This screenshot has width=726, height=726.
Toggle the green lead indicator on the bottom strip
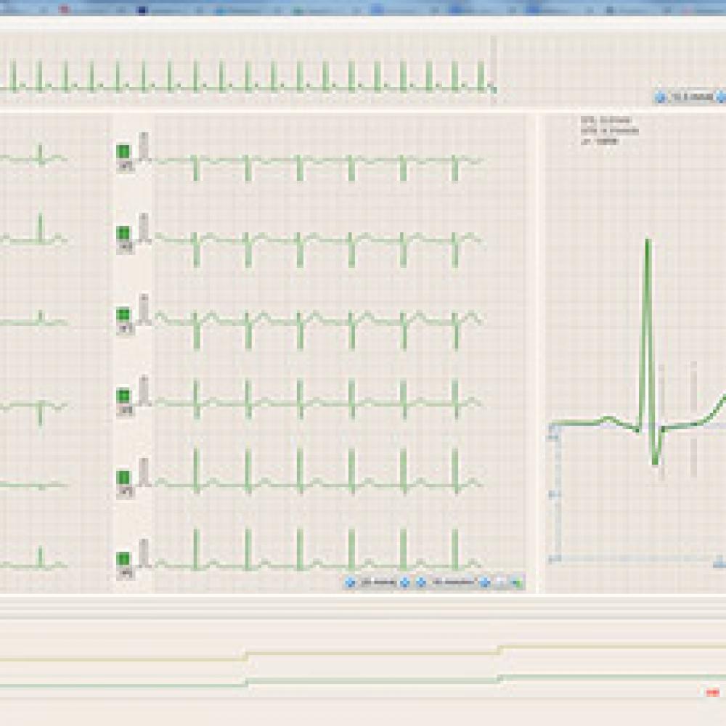pyautogui.click(x=122, y=558)
